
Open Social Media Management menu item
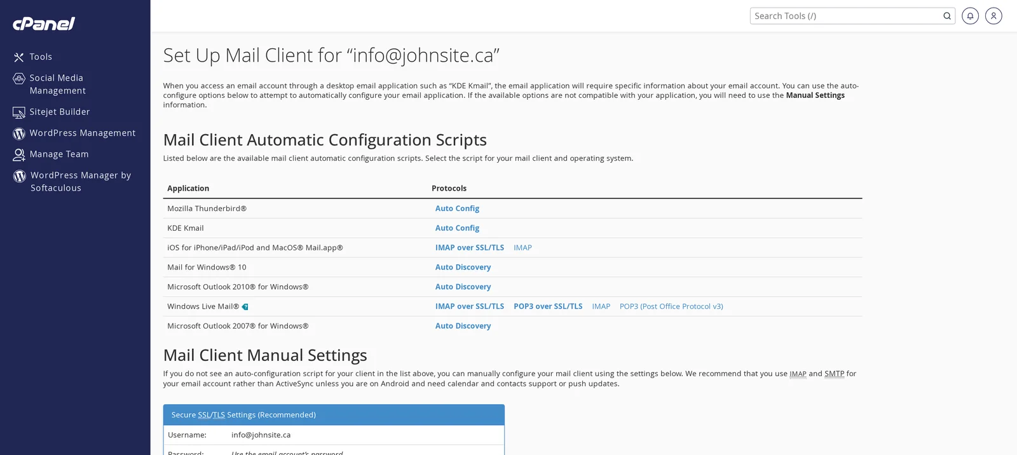point(58,85)
